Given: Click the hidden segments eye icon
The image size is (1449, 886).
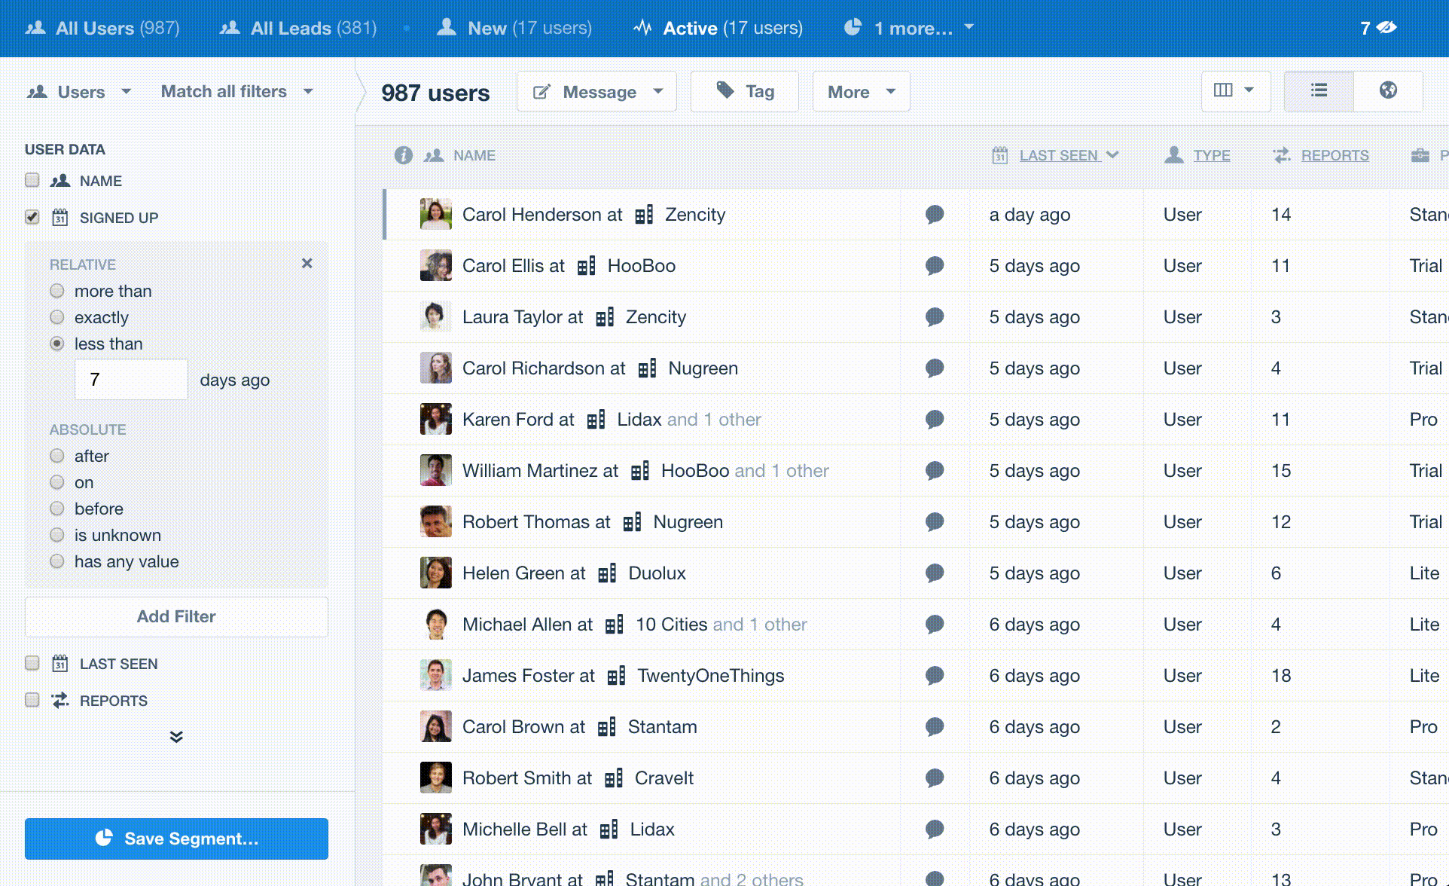Looking at the screenshot, I should point(1386,28).
